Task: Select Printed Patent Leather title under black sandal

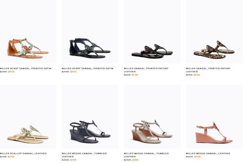Action: coord(146,70)
